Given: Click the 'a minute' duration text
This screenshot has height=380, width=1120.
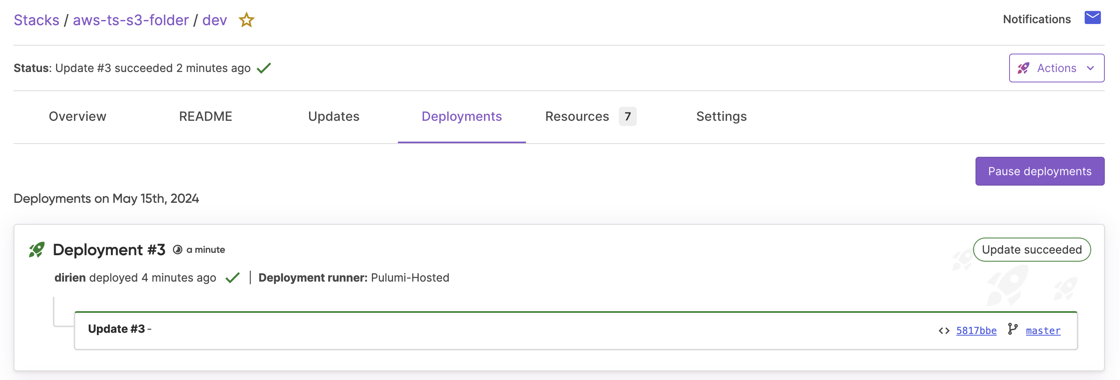Looking at the screenshot, I should pos(206,250).
